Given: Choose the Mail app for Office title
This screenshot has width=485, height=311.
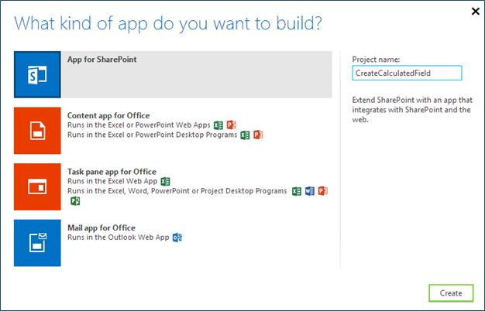Looking at the screenshot, I should [101, 228].
